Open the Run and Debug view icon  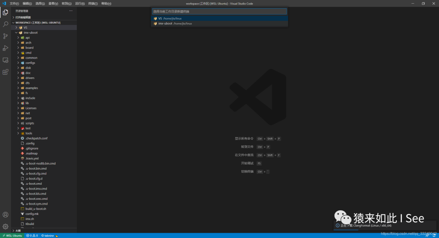pos(5,48)
